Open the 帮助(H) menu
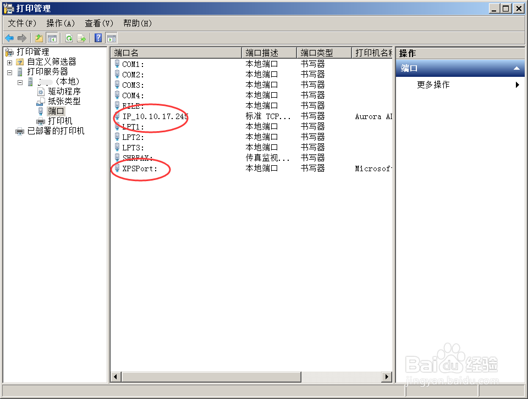The width and height of the screenshot is (528, 399). click(137, 23)
